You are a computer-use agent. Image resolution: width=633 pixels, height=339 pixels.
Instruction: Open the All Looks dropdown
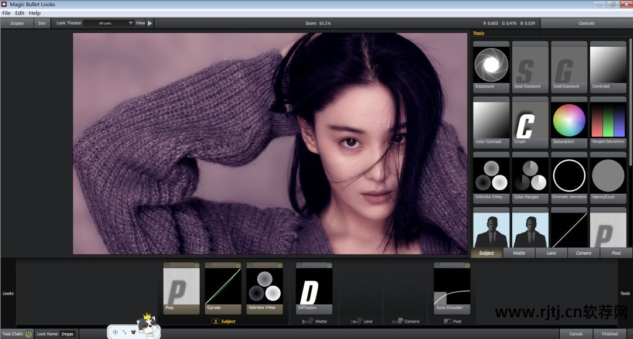pos(108,23)
